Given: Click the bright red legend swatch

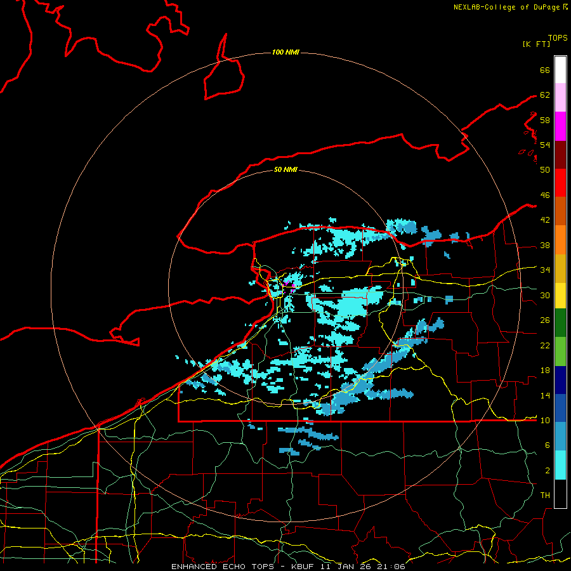Looking at the screenshot, I should (560, 183).
